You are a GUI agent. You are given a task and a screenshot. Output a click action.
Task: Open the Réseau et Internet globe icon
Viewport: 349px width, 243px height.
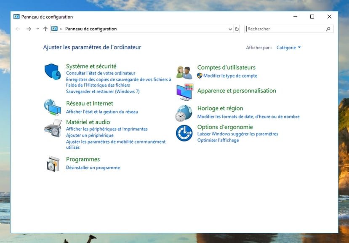(x=53, y=107)
